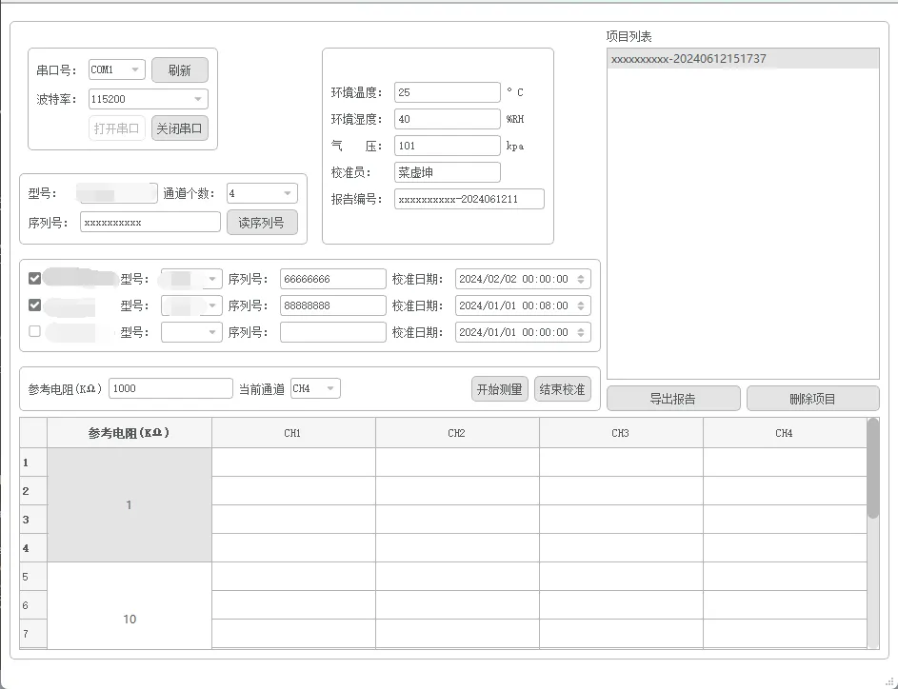This screenshot has width=898, height=689.
Task: Click spinner arrows of 2024/02/02 date field
Action: (581, 279)
